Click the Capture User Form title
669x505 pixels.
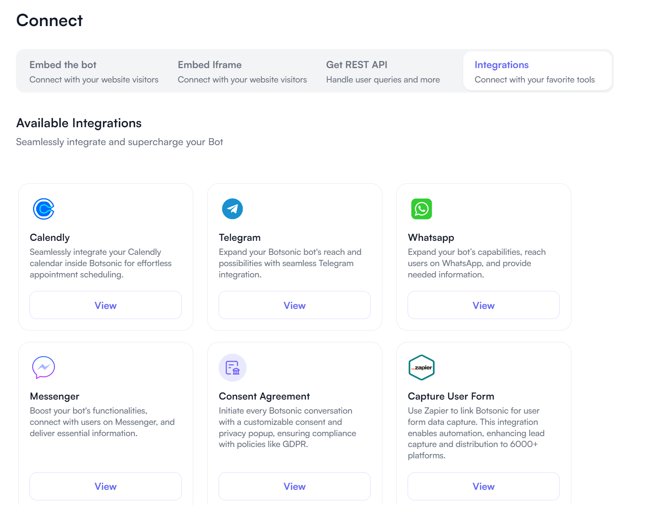(451, 396)
